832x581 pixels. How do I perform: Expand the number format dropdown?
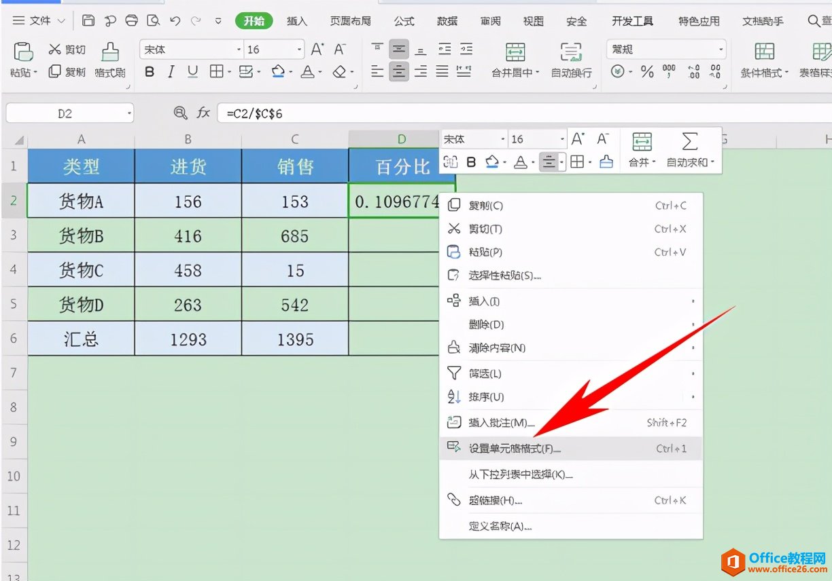(x=721, y=50)
